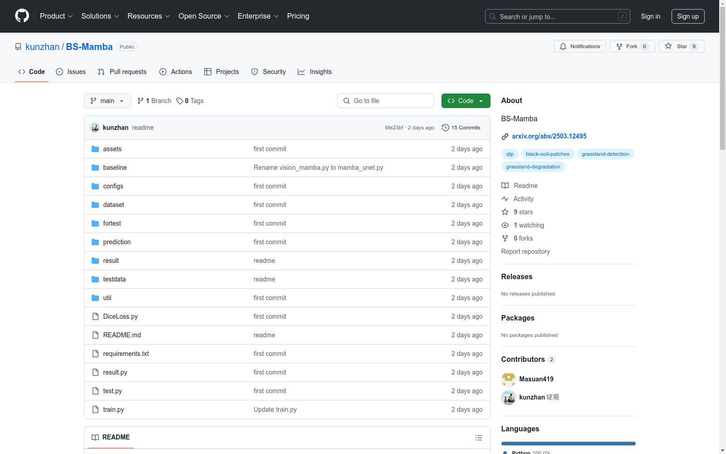Click the 6fe23bf commit hash
The height and width of the screenshot is (454, 726).
tap(394, 128)
